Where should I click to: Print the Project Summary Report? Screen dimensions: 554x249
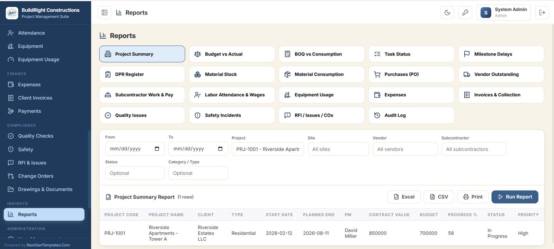[x=473, y=197]
